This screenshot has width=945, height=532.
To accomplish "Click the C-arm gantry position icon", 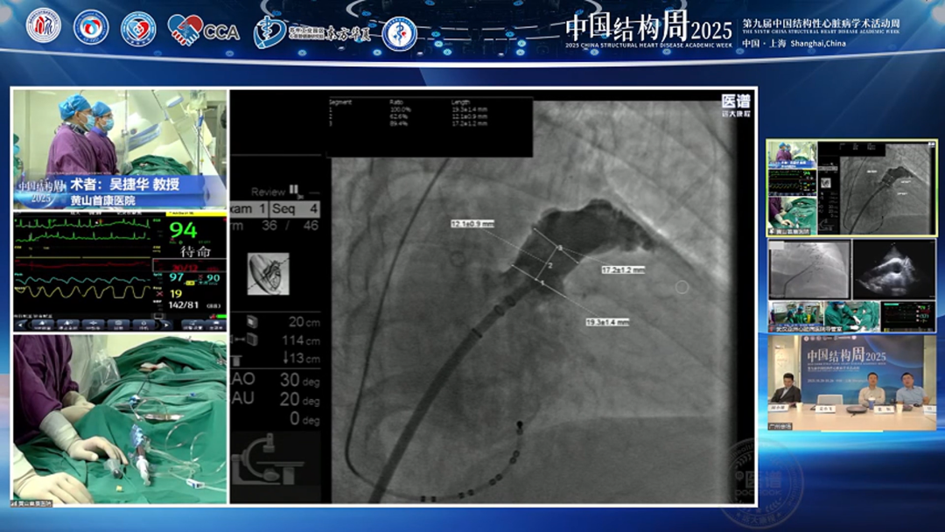I will pyautogui.click(x=273, y=458).
